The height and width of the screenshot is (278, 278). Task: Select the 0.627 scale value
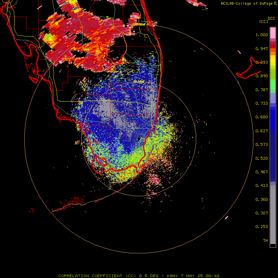[x=262, y=131]
